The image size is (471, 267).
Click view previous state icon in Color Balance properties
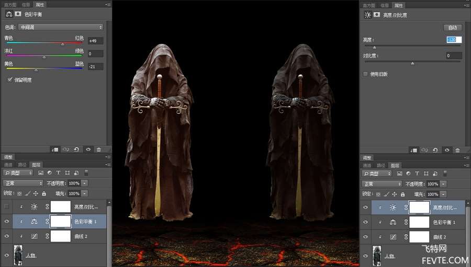66,149
